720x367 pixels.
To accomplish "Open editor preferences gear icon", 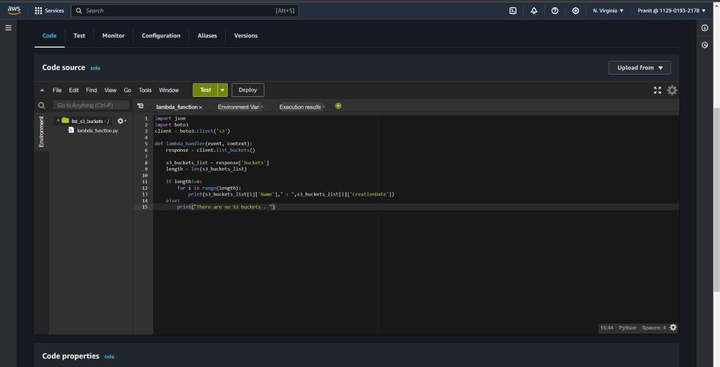I will 672,90.
